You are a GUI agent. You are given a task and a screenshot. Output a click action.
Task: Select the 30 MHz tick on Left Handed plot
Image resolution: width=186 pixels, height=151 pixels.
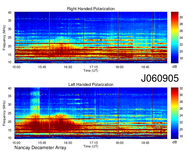tap(10, 104)
